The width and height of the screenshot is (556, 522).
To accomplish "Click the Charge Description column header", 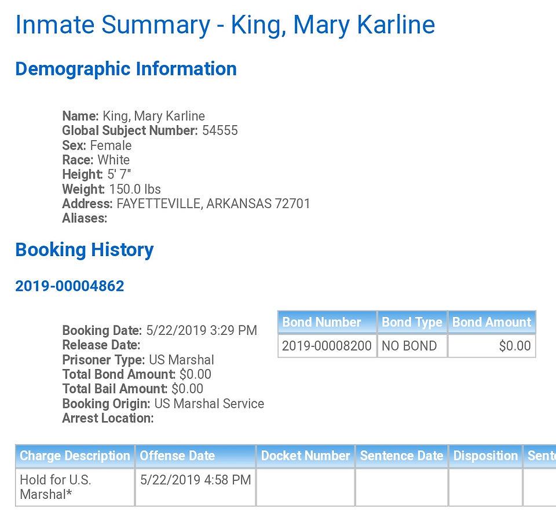I will point(75,456).
